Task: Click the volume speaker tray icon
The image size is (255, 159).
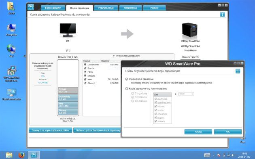Action: [x=233, y=155]
